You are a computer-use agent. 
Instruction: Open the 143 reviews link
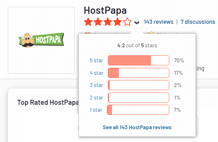(x=158, y=22)
